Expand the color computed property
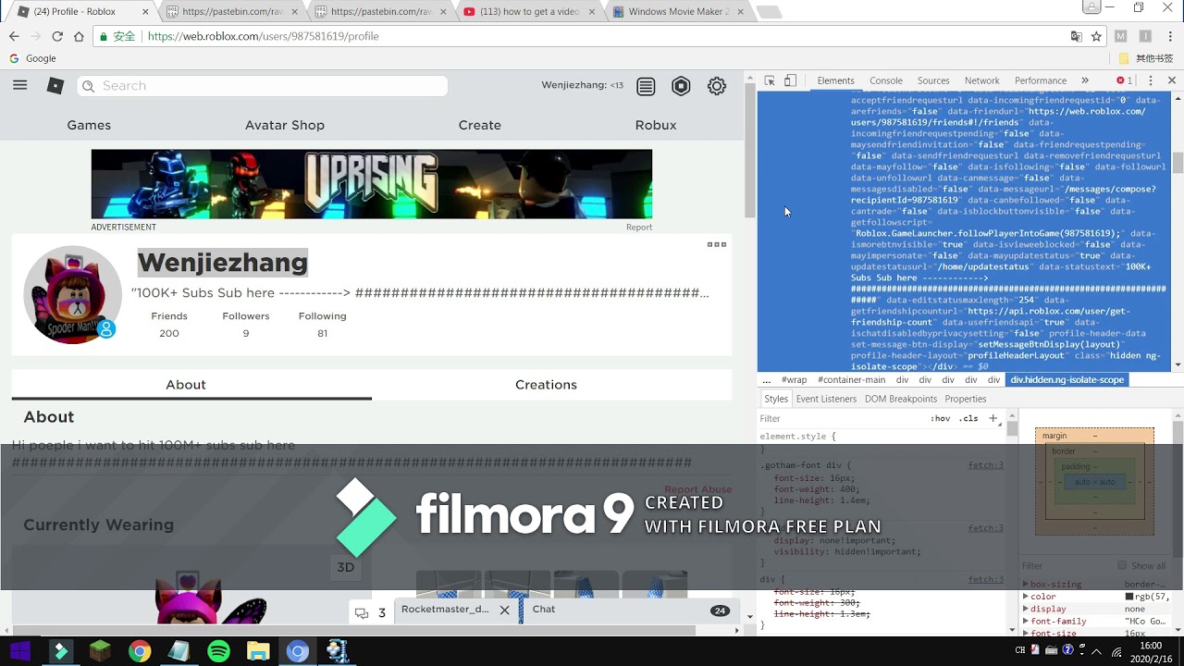The width and height of the screenshot is (1184, 666). tap(1025, 597)
